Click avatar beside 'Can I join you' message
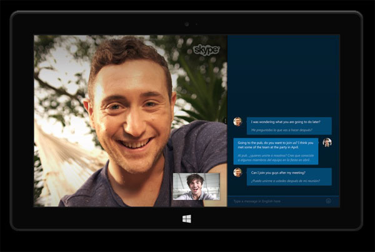The height and width of the screenshot is (252, 375). [237, 172]
